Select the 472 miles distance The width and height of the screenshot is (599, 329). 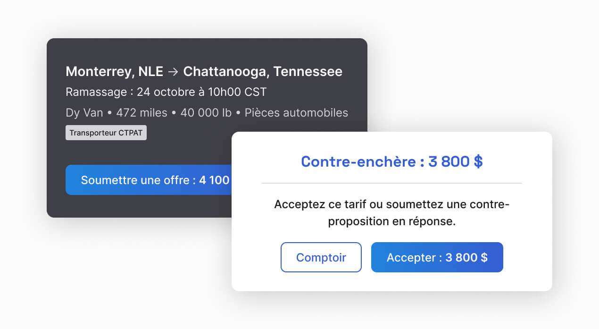142,113
